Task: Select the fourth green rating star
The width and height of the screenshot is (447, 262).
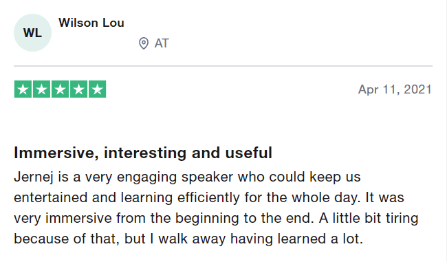Action: point(78,89)
